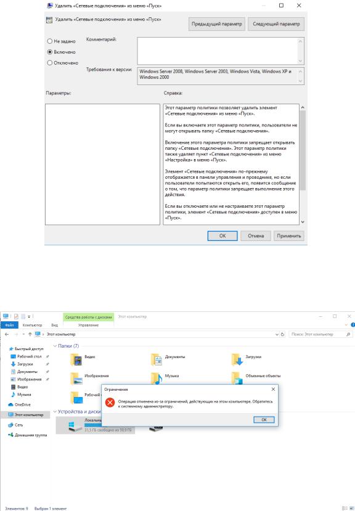Image resolution: width=355 pixels, height=511 pixels.
Task: Collapse the 'Папки (7)' group
Action: [55, 346]
